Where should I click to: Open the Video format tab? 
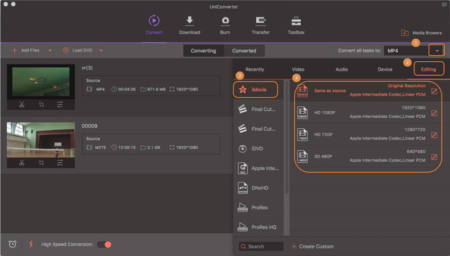tap(298, 69)
